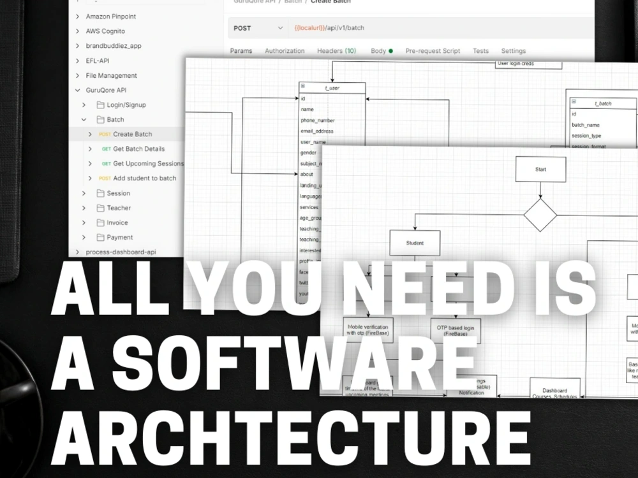This screenshot has width=638, height=478.
Task: Click the Session folder icon
Action: point(100,193)
